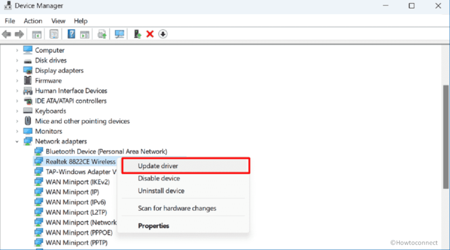Select Realtek 8822CE Wireless adapter
This screenshot has height=250, width=450.
click(x=81, y=161)
